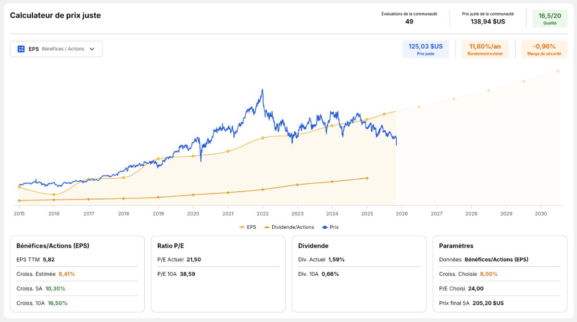Edit the P/E Choisi 24,00 value
Viewport: 577px width, 322px height.
(475, 288)
